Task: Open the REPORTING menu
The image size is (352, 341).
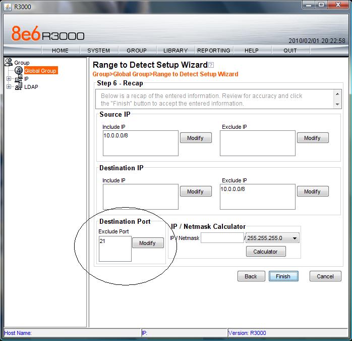Action: point(213,51)
